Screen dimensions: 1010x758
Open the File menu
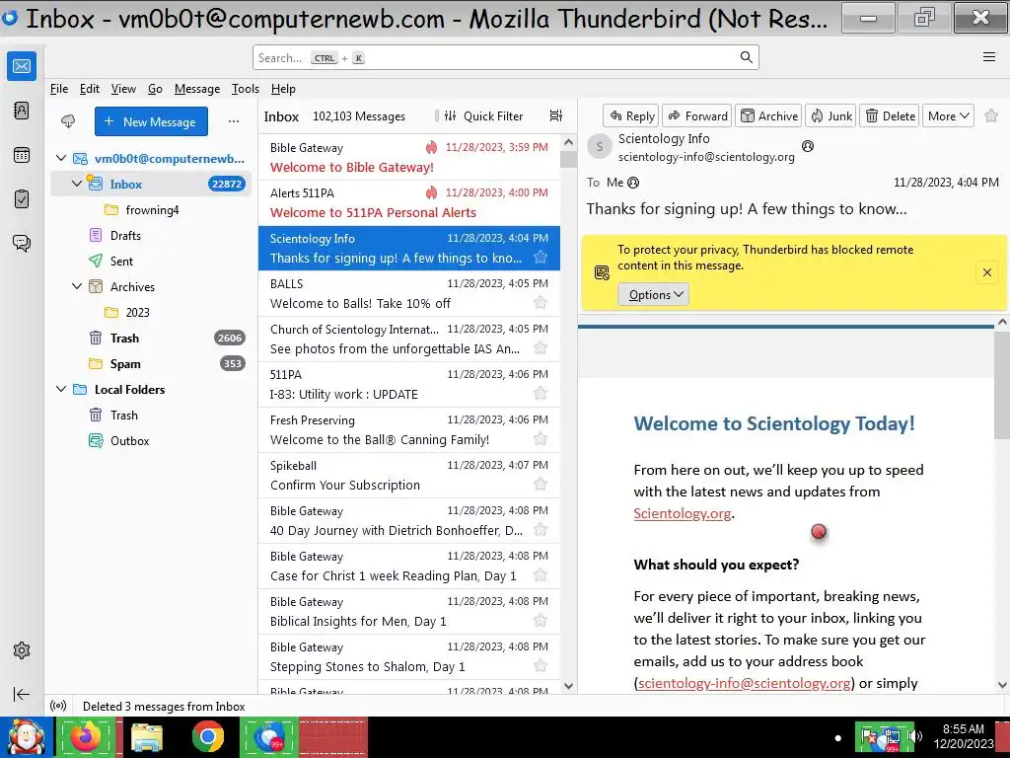[x=58, y=89]
